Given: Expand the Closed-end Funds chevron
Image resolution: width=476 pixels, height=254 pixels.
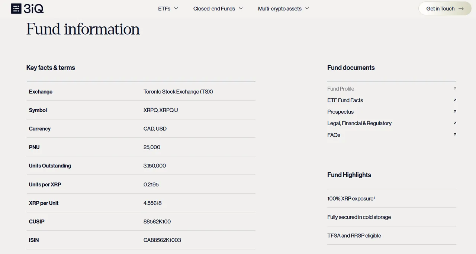Looking at the screenshot, I should click(x=241, y=9).
